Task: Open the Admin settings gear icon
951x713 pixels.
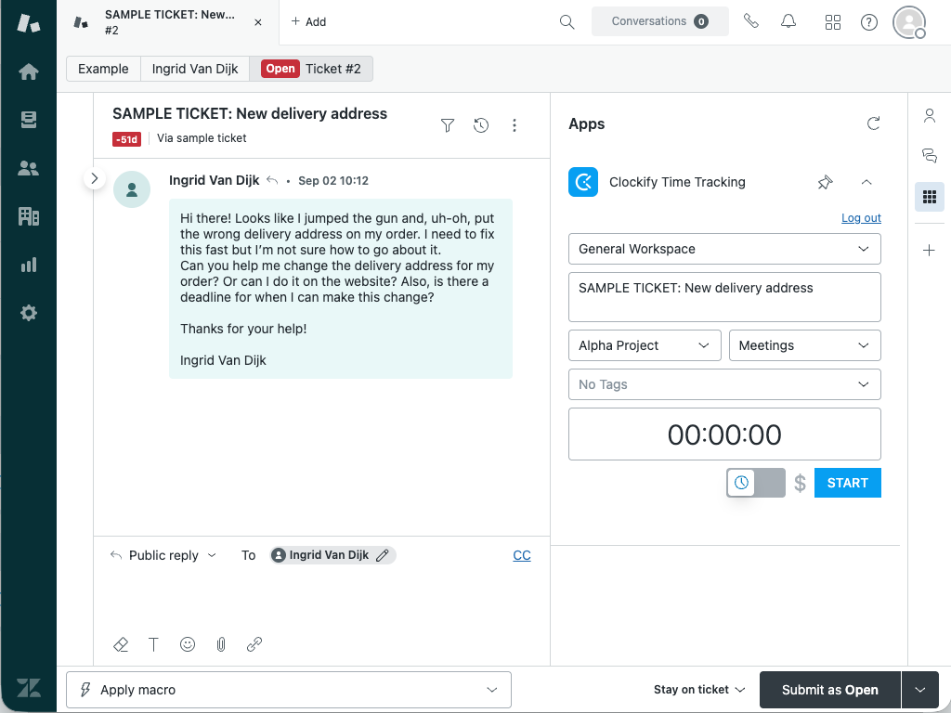Action: 28,313
